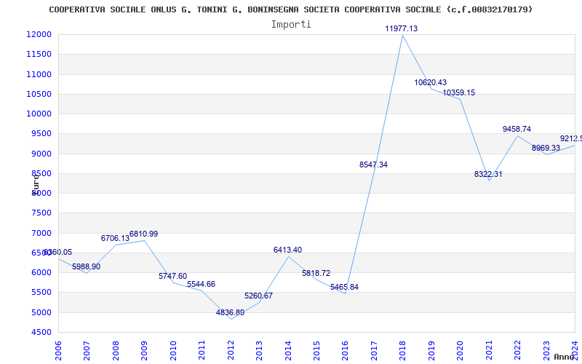Click the data label 9458.74
This screenshot has height=364, width=582.
click(x=517, y=129)
